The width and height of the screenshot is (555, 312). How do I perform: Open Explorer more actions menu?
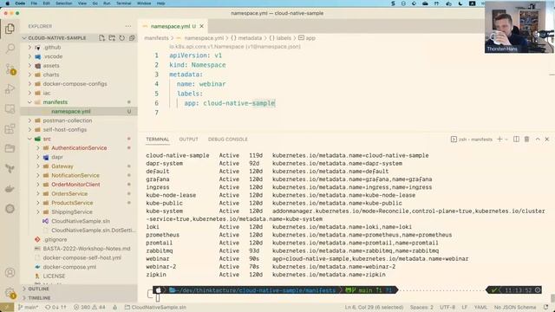tap(128, 26)
